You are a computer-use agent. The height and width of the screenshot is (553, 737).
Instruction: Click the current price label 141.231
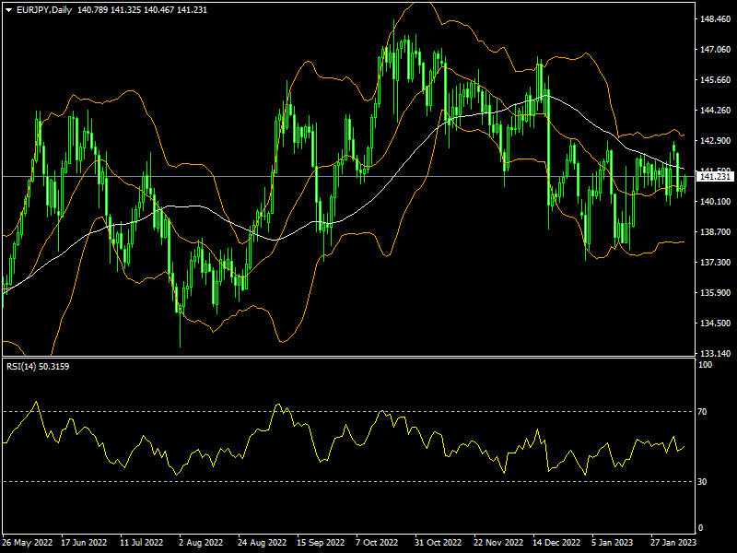(715, 177)
